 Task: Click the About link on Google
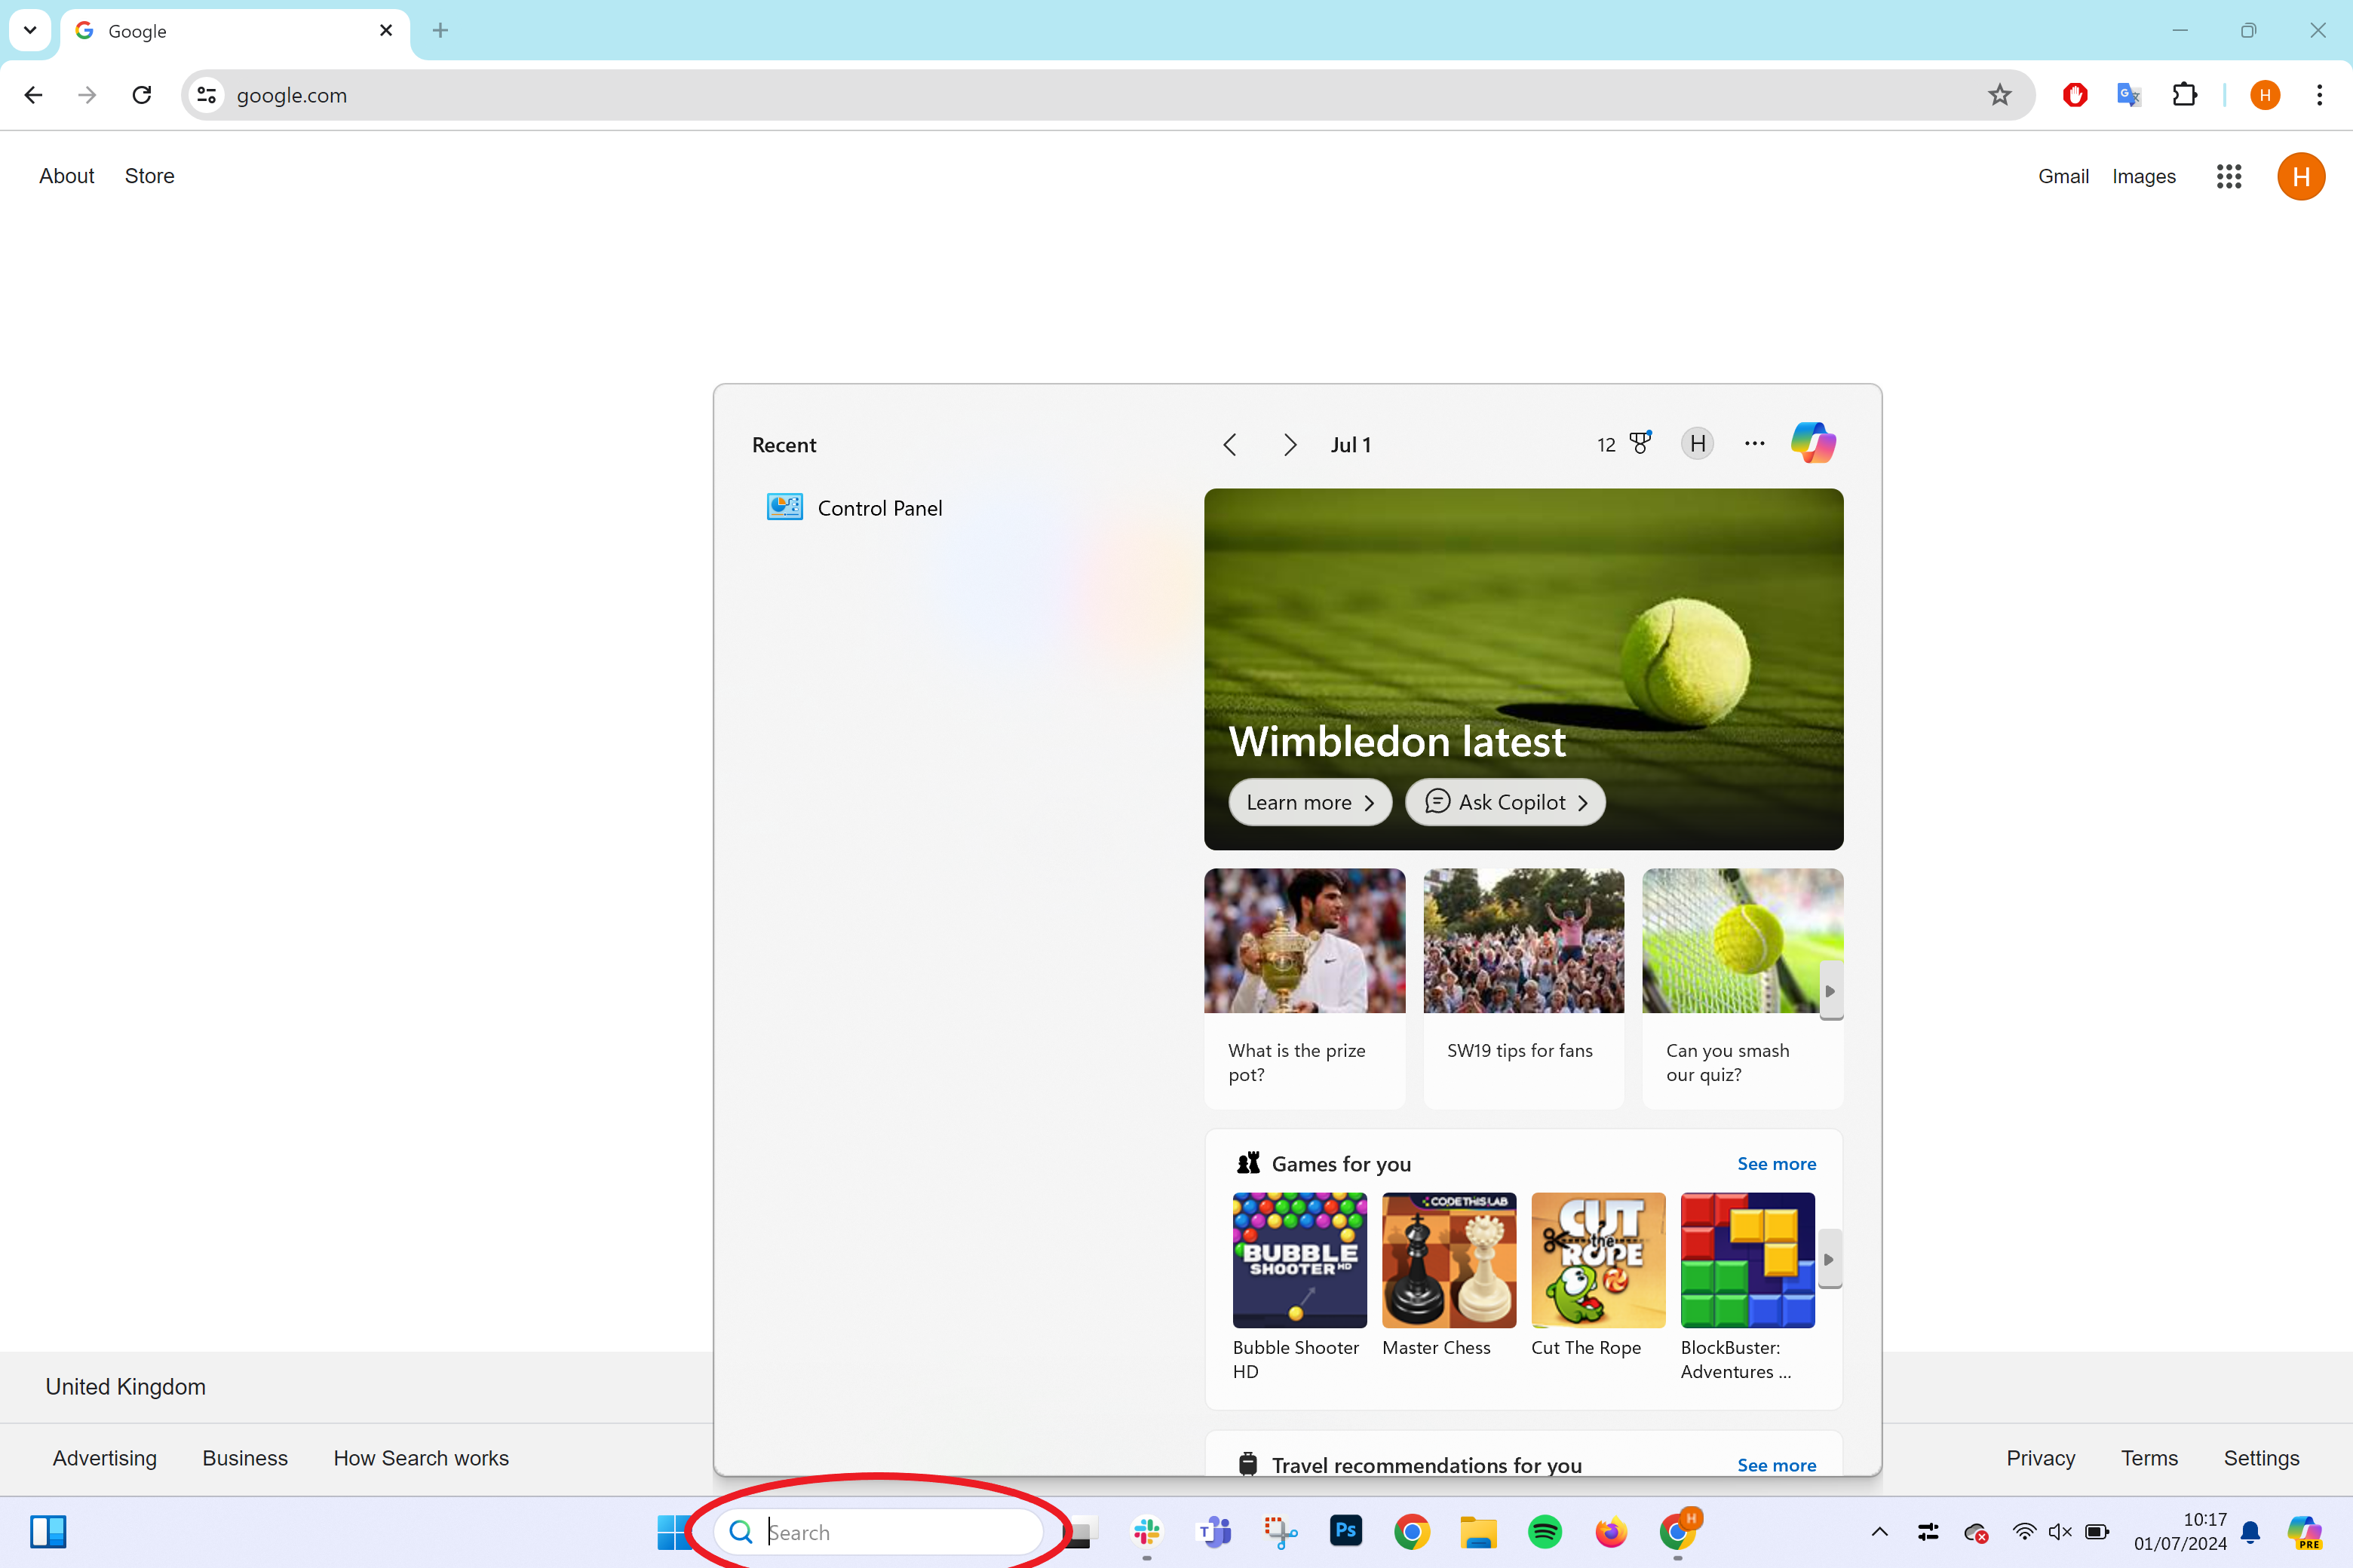67,176
